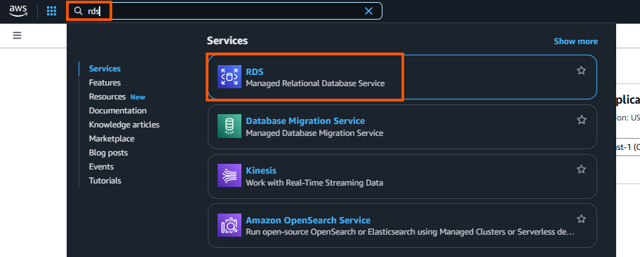Select the Marketplace category
640x257 pixels.
coord(112,139)
